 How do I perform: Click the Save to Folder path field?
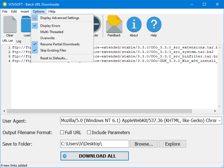click(x=95, y=144)
